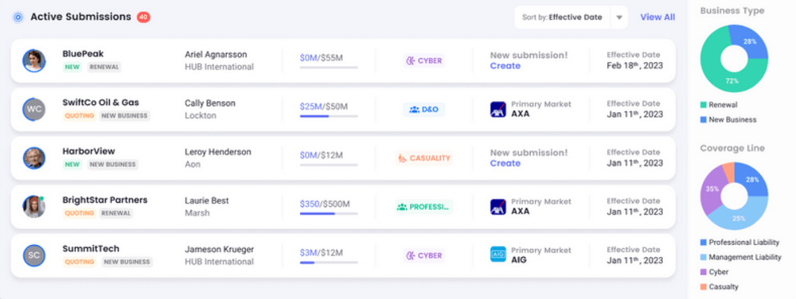Click HarborView's profile photo avatar
This screenshot has height=299, width=796.
(x=34, y=158)
